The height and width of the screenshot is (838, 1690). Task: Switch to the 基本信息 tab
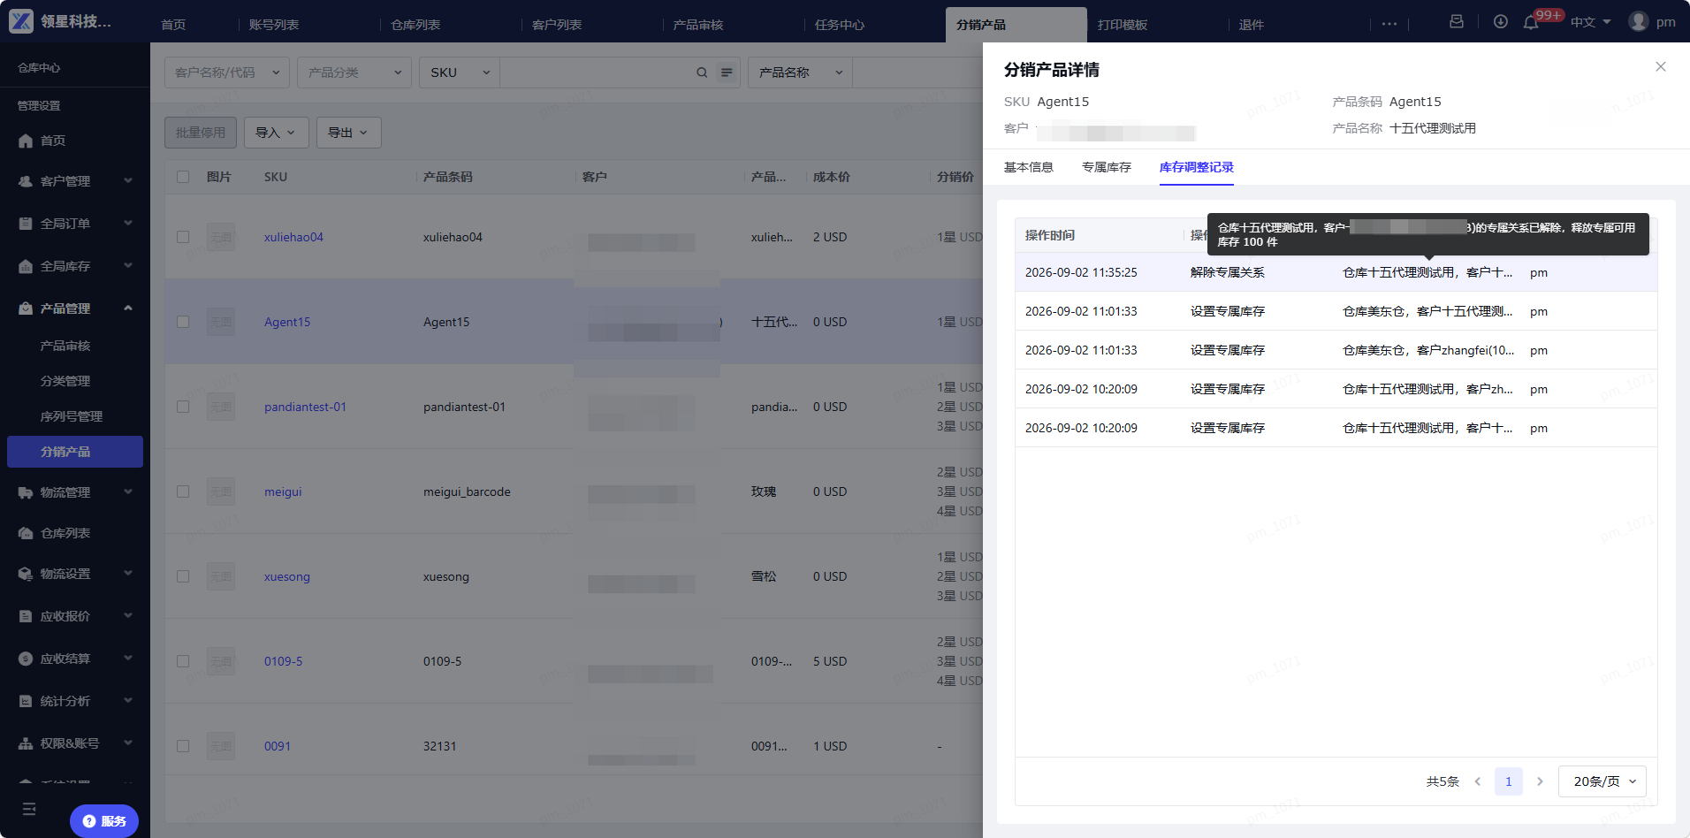coord(1029,167)
